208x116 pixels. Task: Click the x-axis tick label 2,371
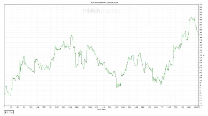pyautogui.click(x=57, y=107)
